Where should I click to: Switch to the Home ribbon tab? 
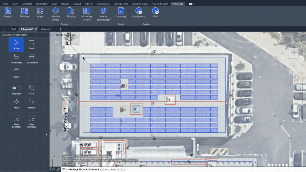5,4
